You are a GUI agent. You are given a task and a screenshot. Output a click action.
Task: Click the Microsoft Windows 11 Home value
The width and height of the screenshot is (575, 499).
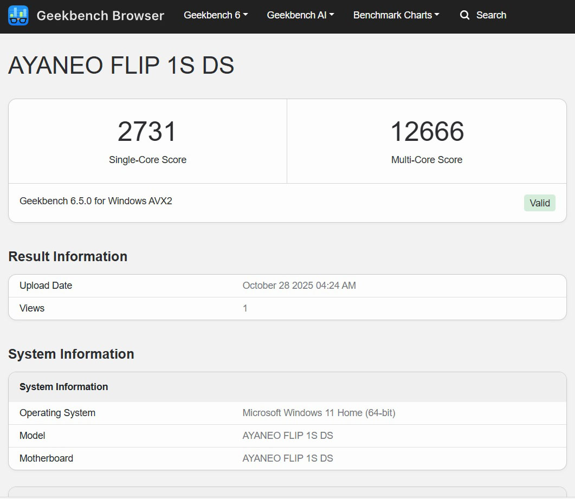tap(319, 413)
